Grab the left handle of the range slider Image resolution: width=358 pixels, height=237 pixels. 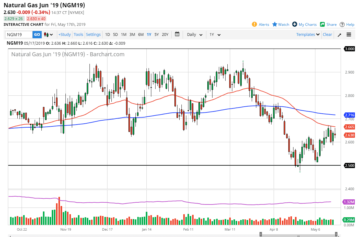(261, 234)
